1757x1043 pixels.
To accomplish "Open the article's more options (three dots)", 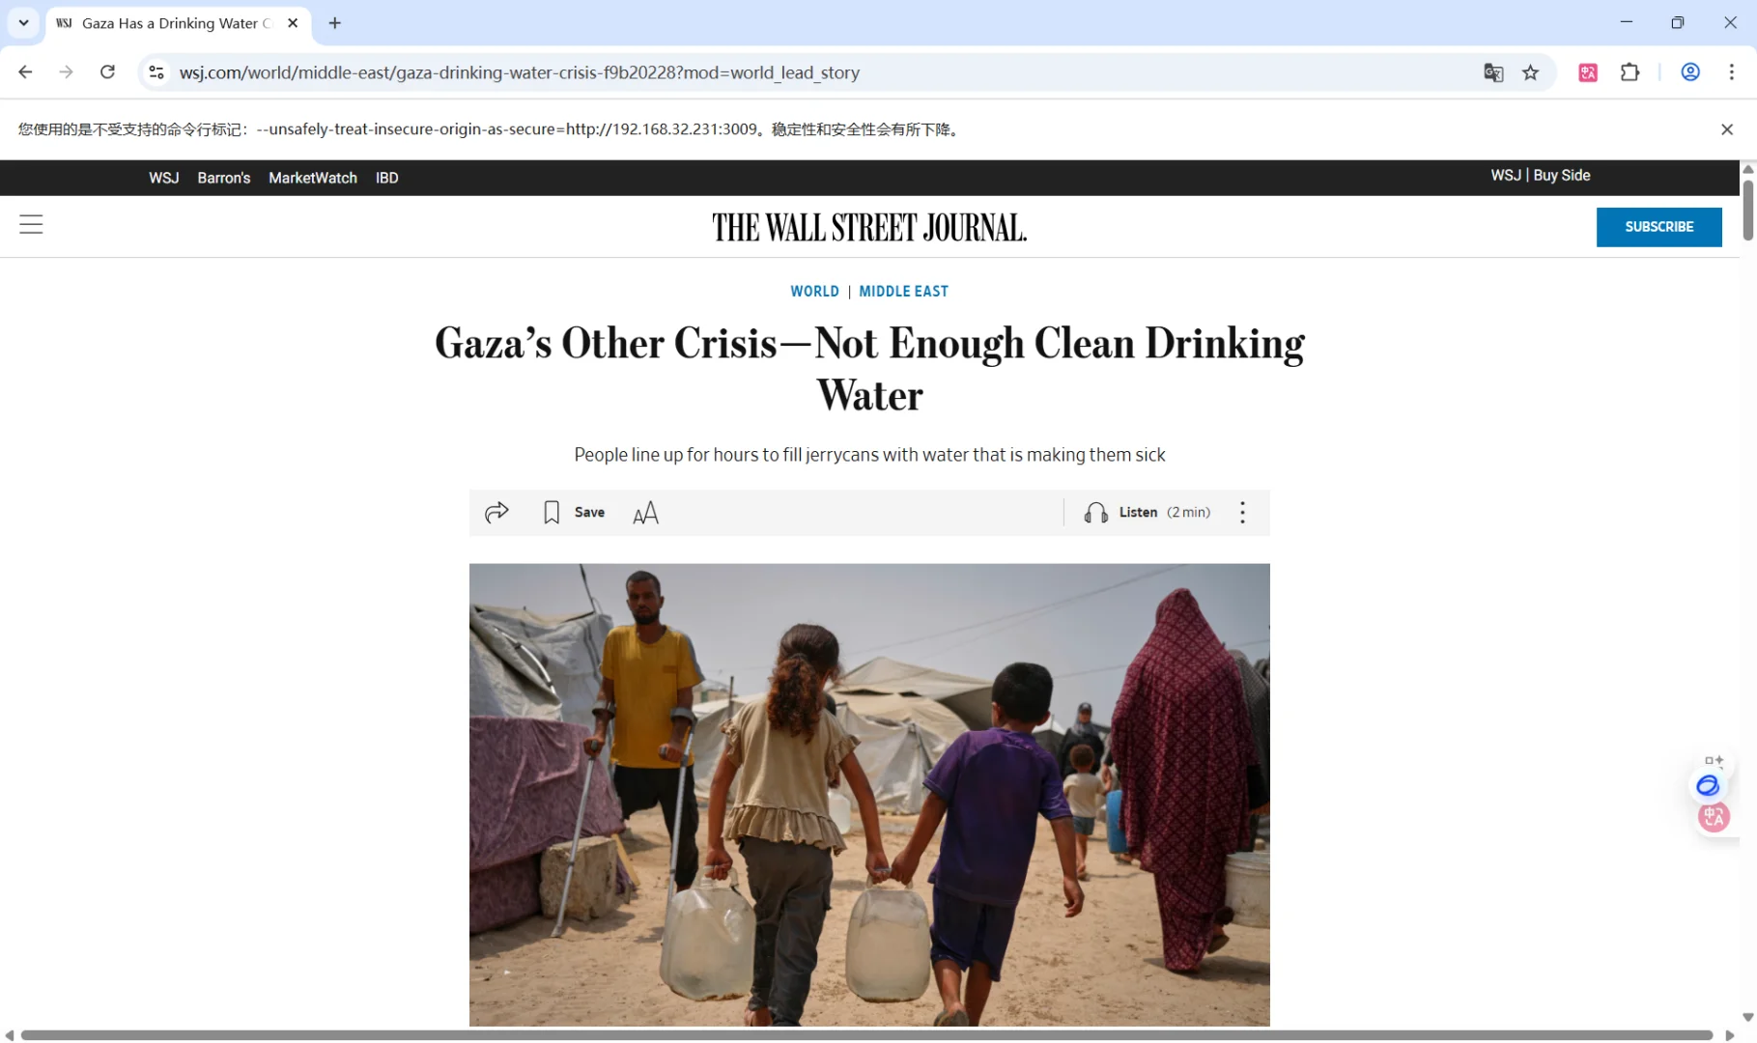I will coord(1242,513).
